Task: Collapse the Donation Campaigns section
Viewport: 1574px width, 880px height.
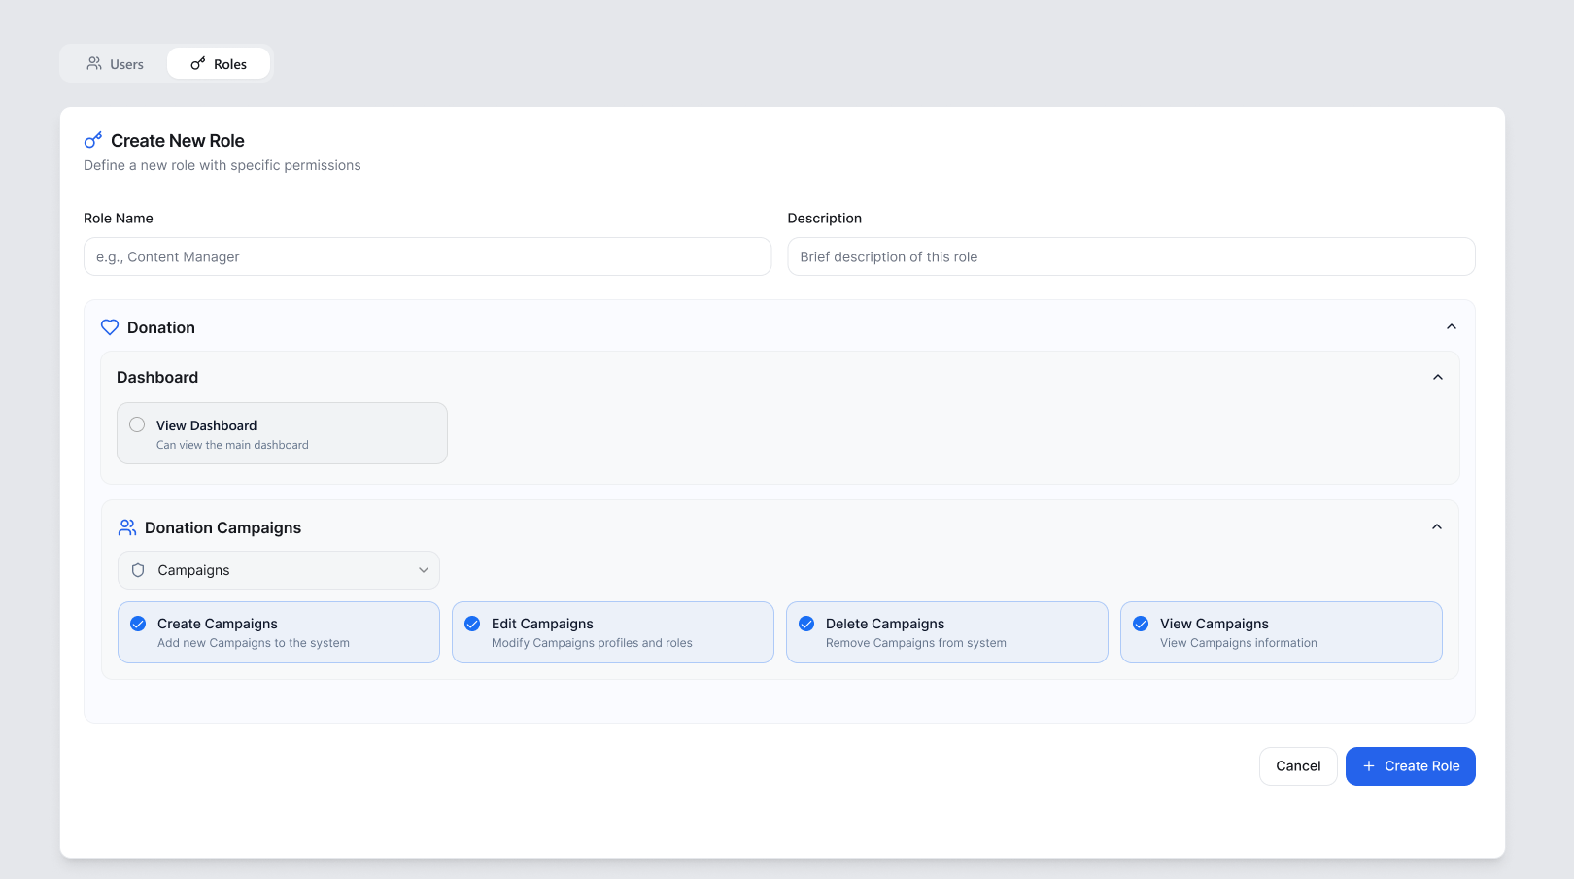Action: point(1437,526)
